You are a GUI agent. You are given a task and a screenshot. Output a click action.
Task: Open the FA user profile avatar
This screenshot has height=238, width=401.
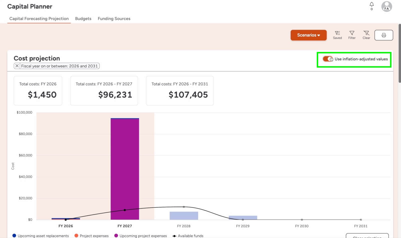click(x=386, y=6)
